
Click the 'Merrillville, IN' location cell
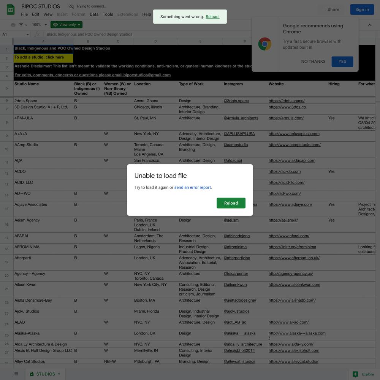pyautogui.click(x=155, y=353)
